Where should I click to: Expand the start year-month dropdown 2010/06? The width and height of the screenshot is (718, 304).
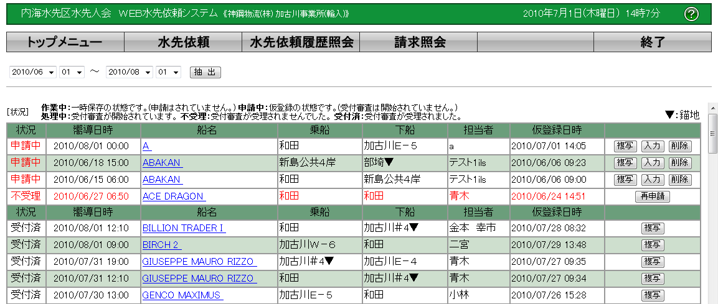pyautogui.click(x=33, y=72)
